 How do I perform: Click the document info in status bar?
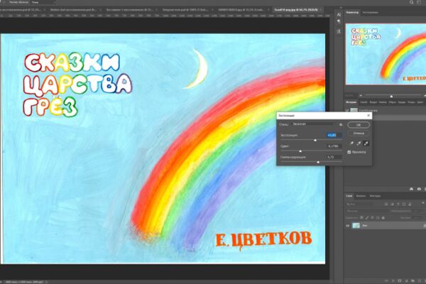click(23, 282)
